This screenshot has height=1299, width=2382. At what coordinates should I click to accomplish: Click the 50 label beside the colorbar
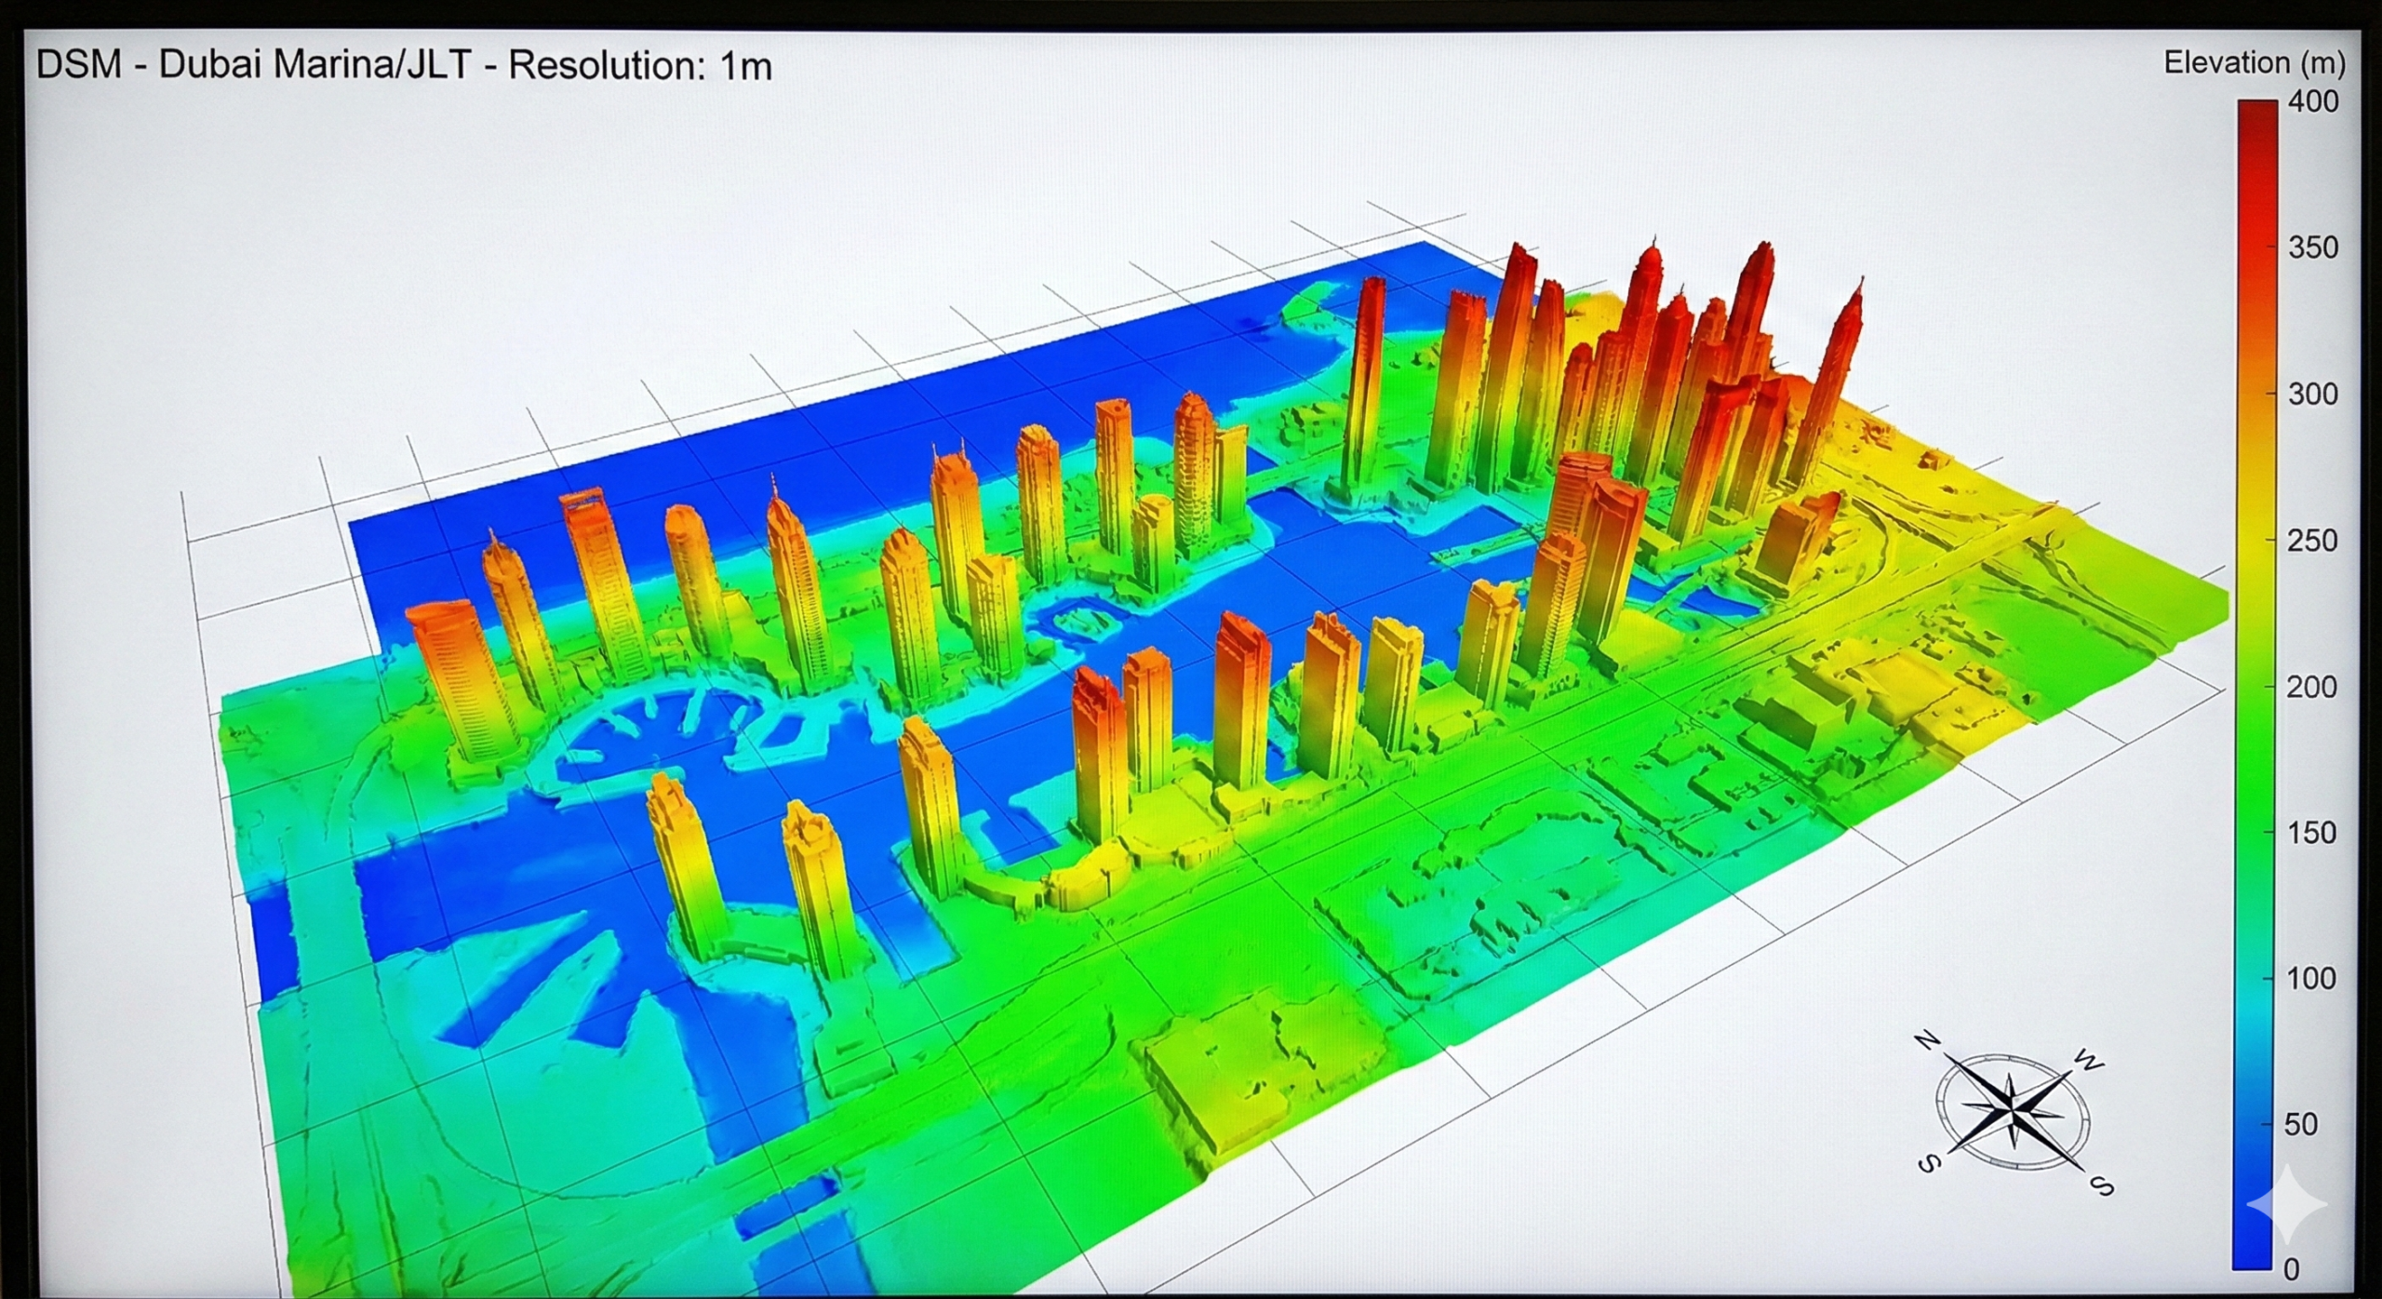coord(2301,1124)
